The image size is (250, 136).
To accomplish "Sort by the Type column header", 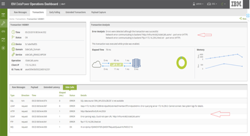I will pyautogui.click(x=12, y=95).
